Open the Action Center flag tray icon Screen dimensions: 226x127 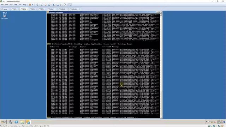[209, 122]
